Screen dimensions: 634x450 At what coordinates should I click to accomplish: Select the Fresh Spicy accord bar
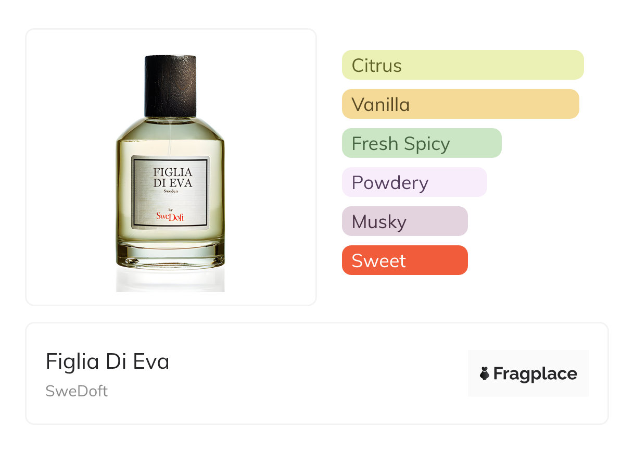(x=422, y=143)
